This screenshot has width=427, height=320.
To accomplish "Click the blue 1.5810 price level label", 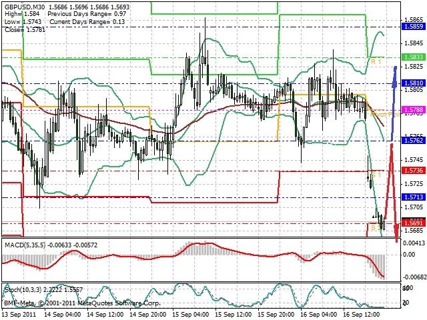I will click(x=414, y=83).
